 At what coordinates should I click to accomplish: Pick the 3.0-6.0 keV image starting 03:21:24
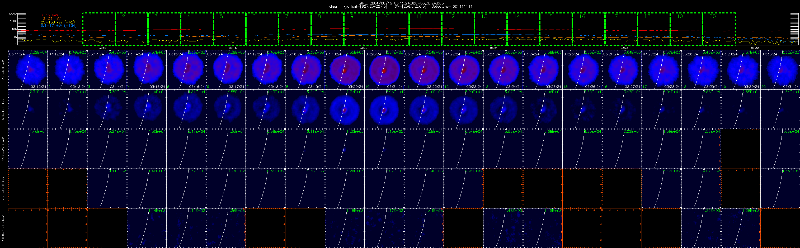click(424, 70)
